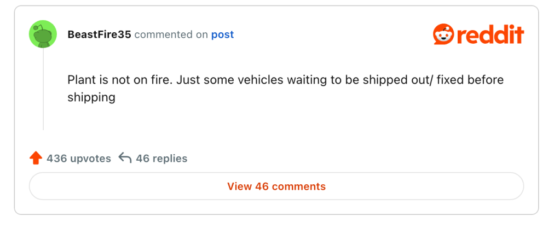Follow the blue "post" link
Screen dimensions: 560x228
[222, 34]
